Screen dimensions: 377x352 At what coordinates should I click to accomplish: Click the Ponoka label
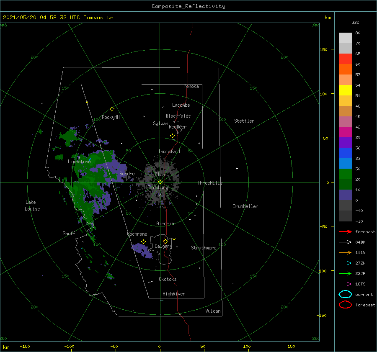[x=191, y=86]
